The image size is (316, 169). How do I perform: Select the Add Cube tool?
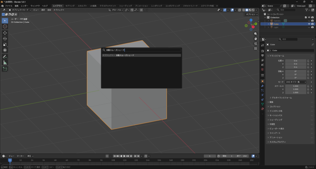click(x=5, y=69)
